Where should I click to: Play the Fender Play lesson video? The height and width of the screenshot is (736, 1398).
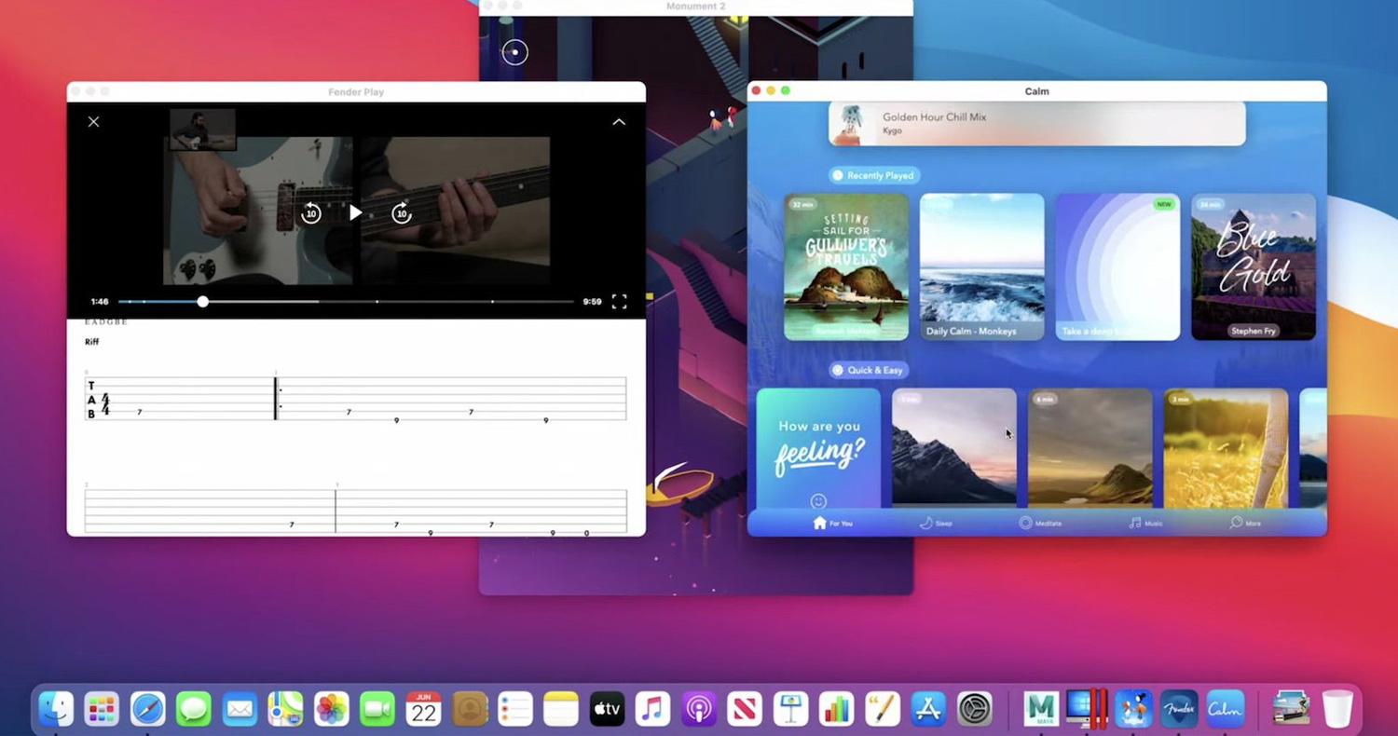355,212
